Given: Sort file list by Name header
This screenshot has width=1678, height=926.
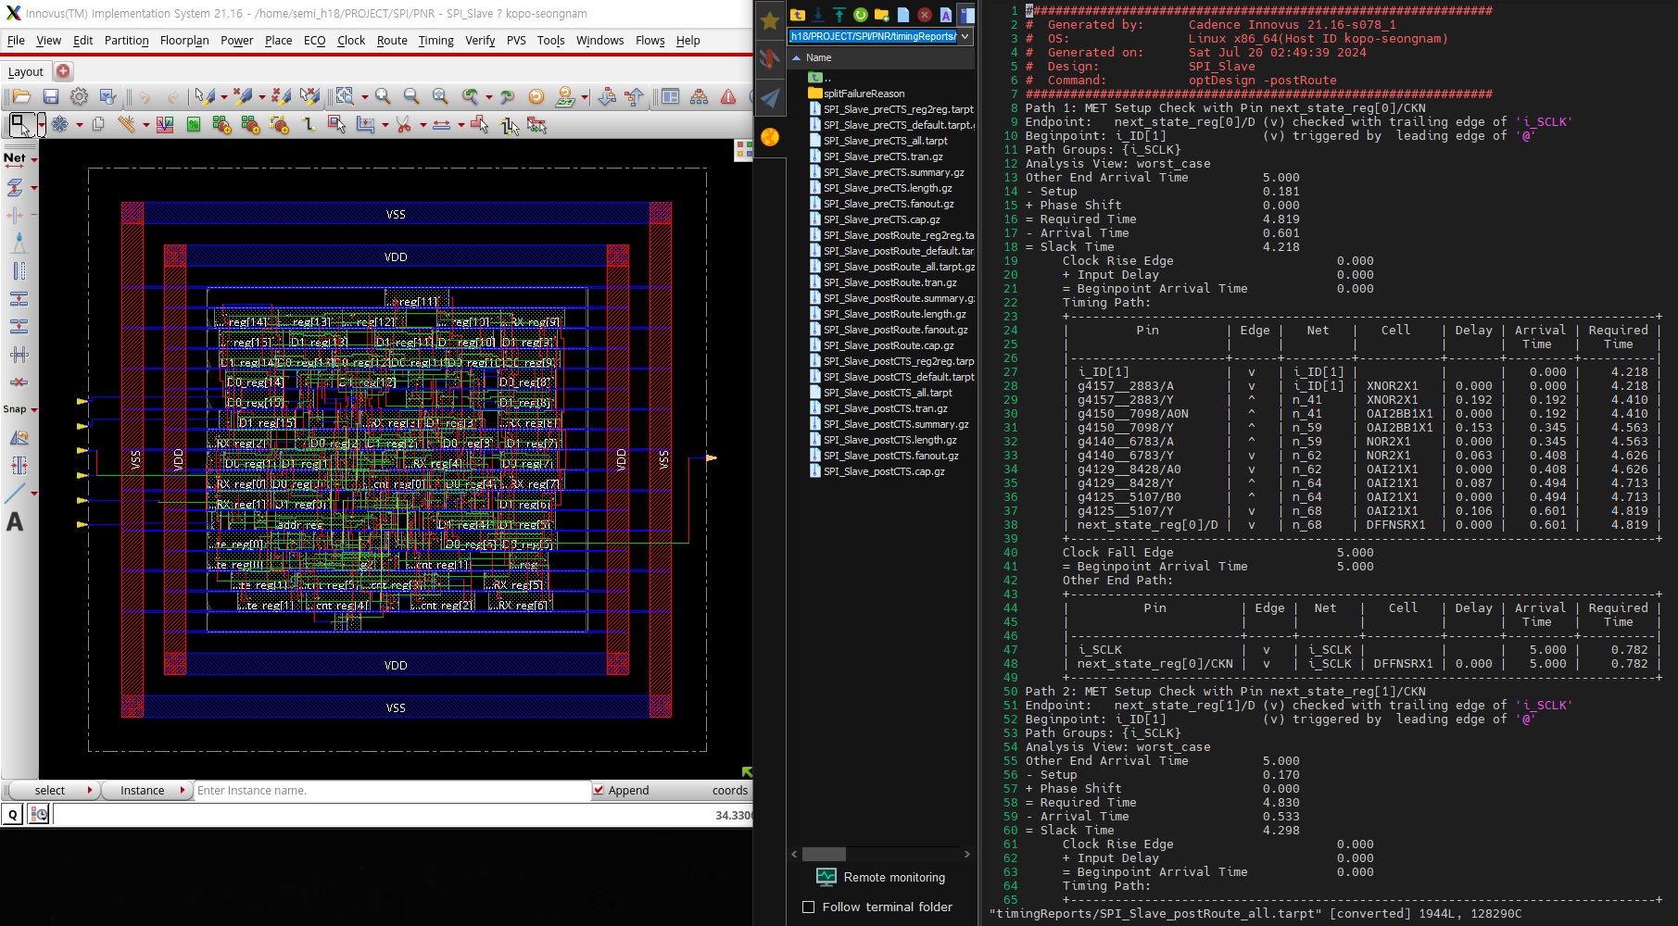Looking at the screenshot, I should [880, 57].
